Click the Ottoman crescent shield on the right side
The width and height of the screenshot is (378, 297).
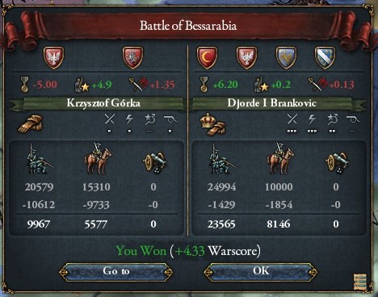click(207, 57)
